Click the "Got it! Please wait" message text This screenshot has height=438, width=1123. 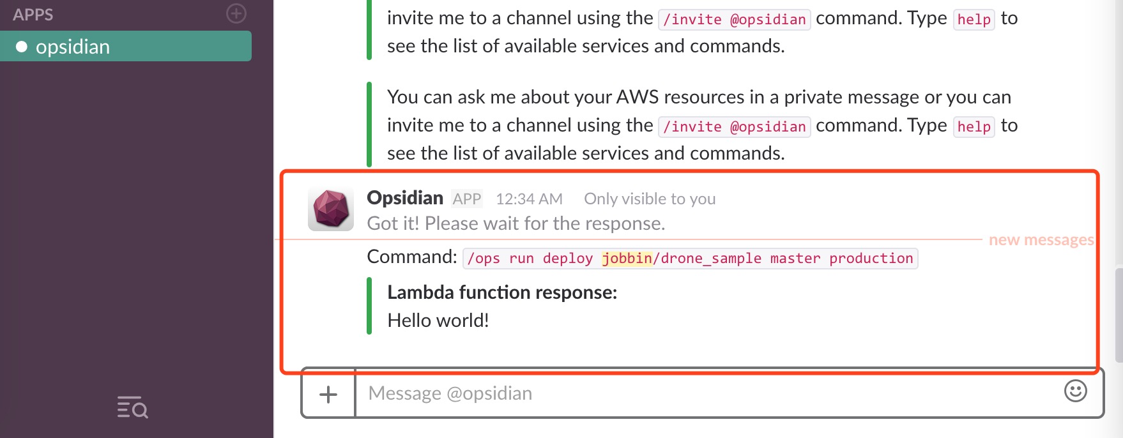(516, 223)
